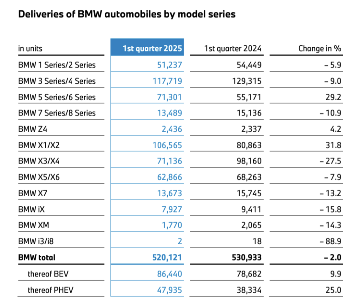This screenshot has height=302, width=351.
Task: Click the 1,770 value for BMW XM
Action: click(x=172, y=225)
